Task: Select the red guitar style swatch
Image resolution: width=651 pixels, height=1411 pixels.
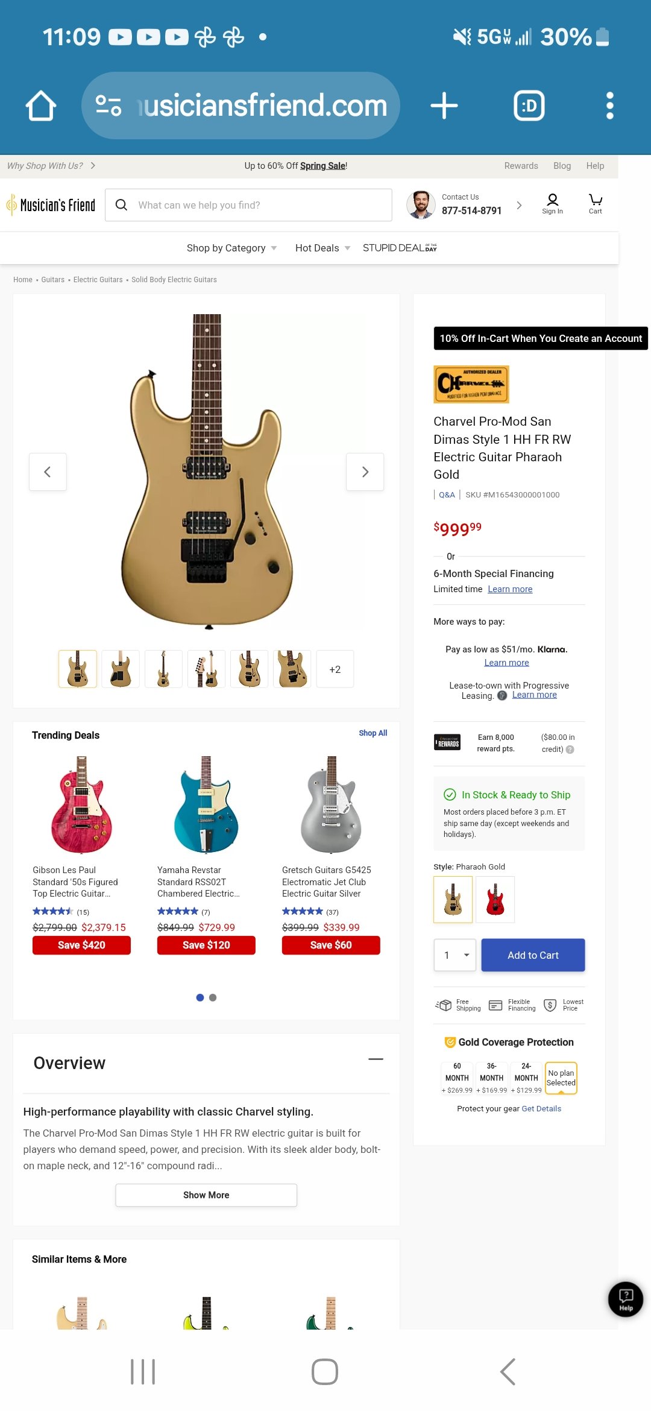Action: (495, 899)
